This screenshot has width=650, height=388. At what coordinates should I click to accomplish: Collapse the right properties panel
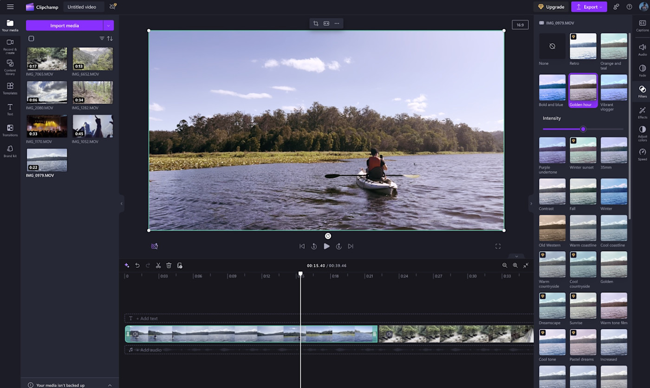click(x=531, y=203)
